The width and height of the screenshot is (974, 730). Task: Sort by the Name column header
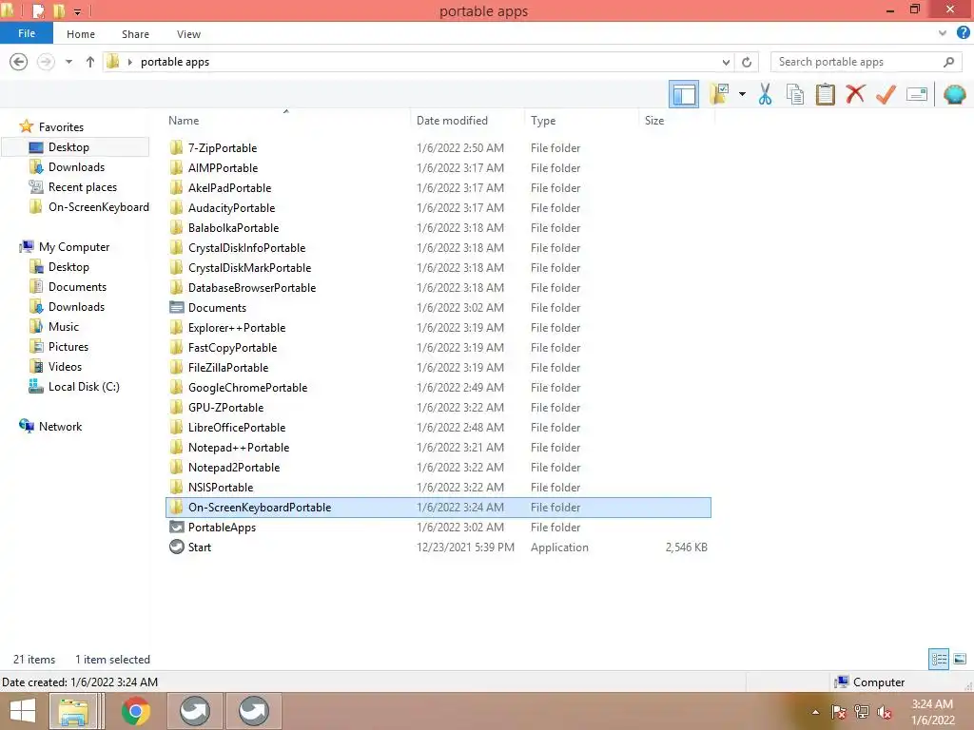pyautogui.click(x=184, y=121)
